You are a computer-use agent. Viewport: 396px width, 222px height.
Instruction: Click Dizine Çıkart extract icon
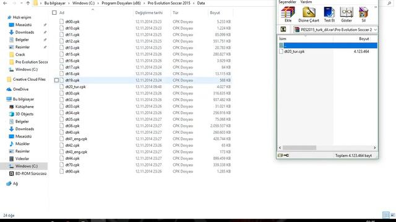[309, 14]
